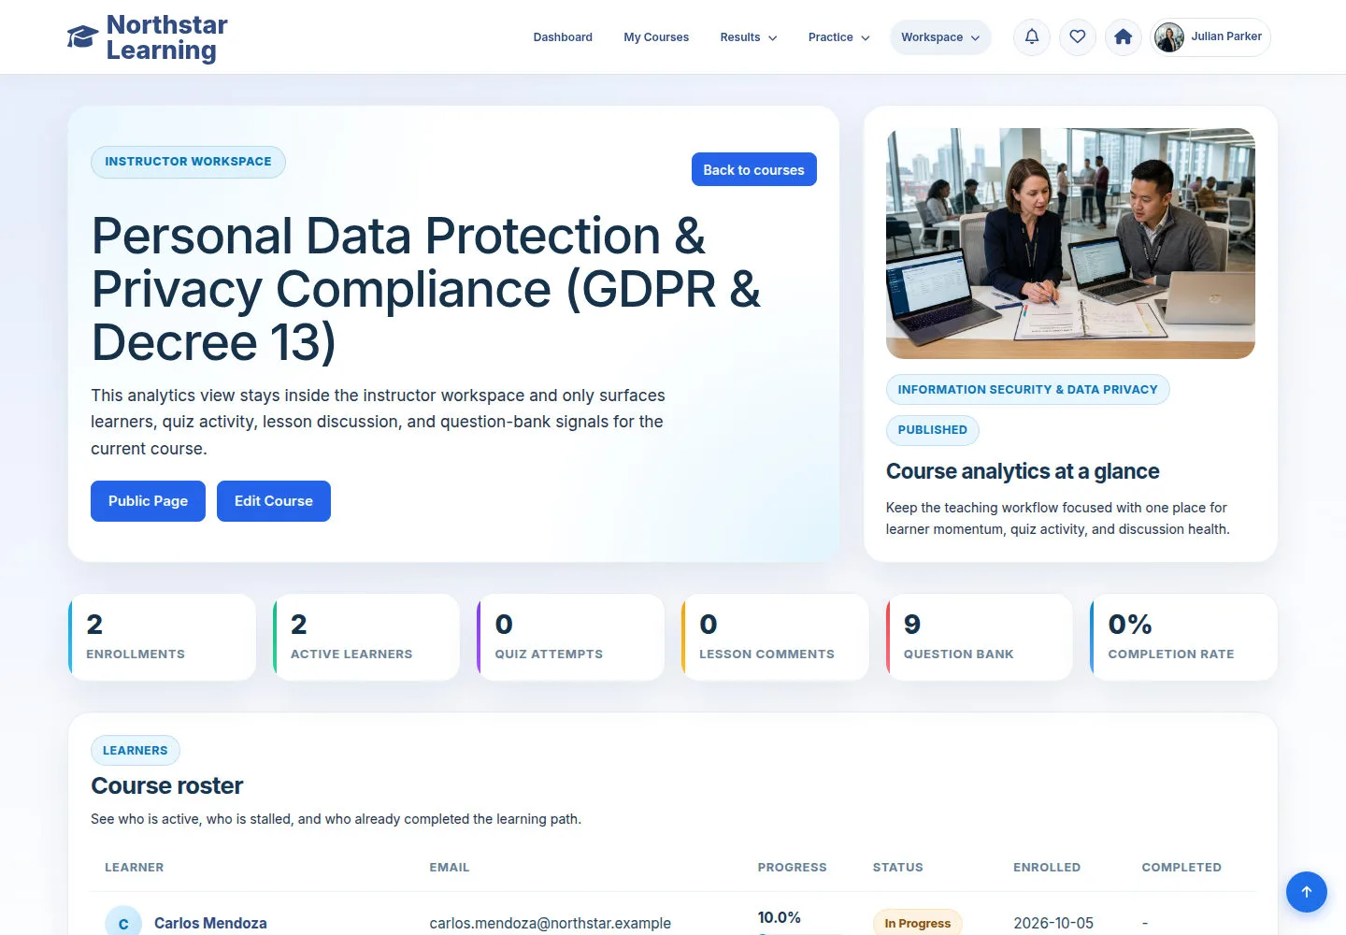This screenshot has width=1346, height=935.
Task: Select the Enrollments stat card
Action: [162, 637]
